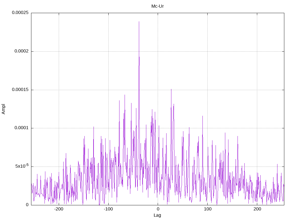Screen dimensions: 292x219
Task: Click the second-highest peak near lag 27
Action: tap(171, 89)
